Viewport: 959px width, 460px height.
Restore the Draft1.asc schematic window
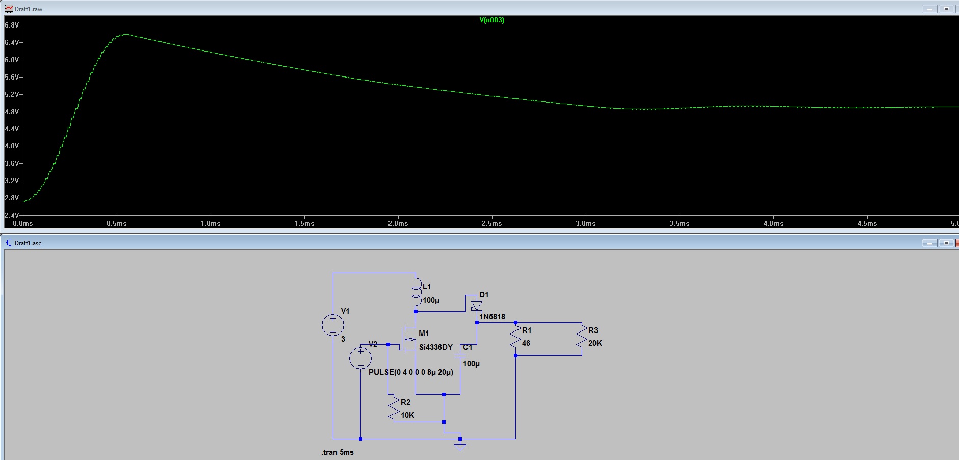946,243
